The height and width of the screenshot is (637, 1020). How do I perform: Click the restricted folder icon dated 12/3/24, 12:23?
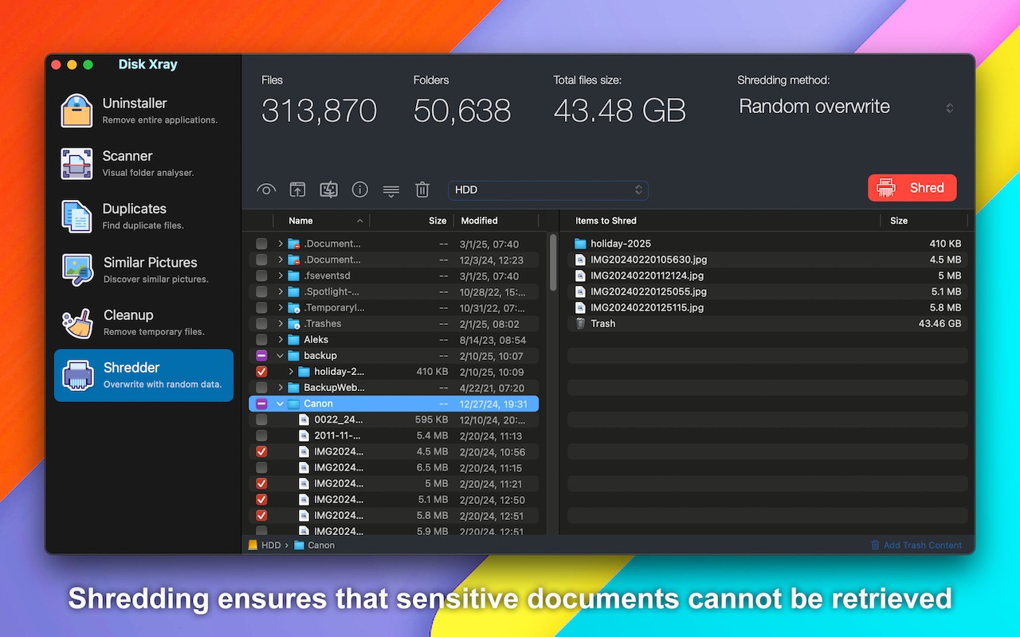[294, 260]
